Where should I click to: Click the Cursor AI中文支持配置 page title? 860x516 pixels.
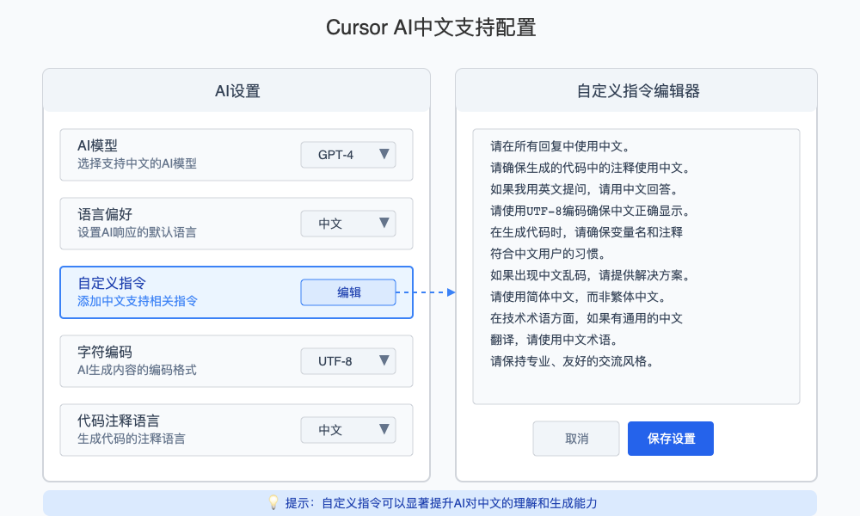(x=431, y=28)
